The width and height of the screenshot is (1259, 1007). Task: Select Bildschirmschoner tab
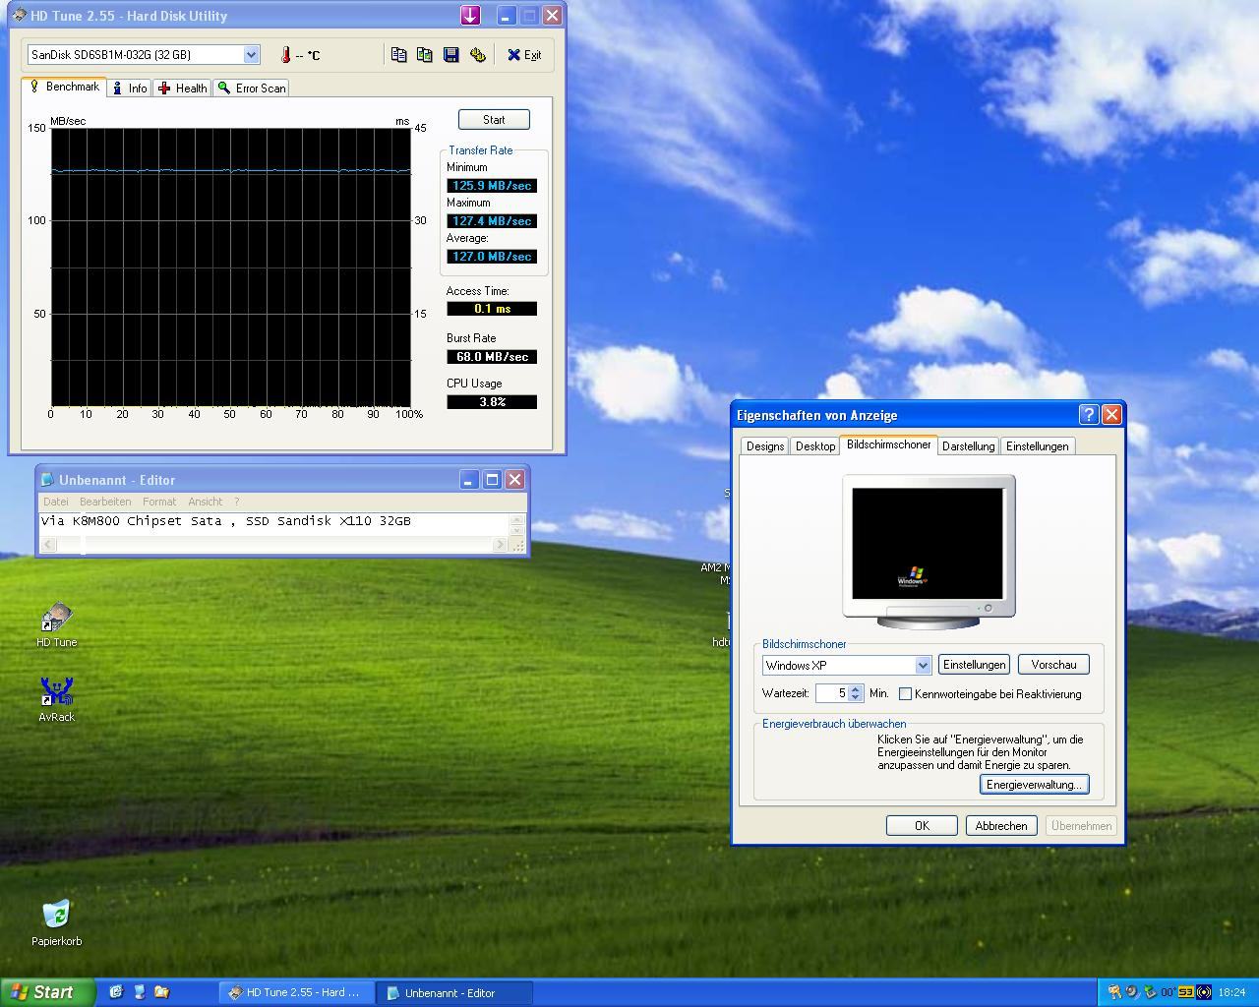point(888,444)
